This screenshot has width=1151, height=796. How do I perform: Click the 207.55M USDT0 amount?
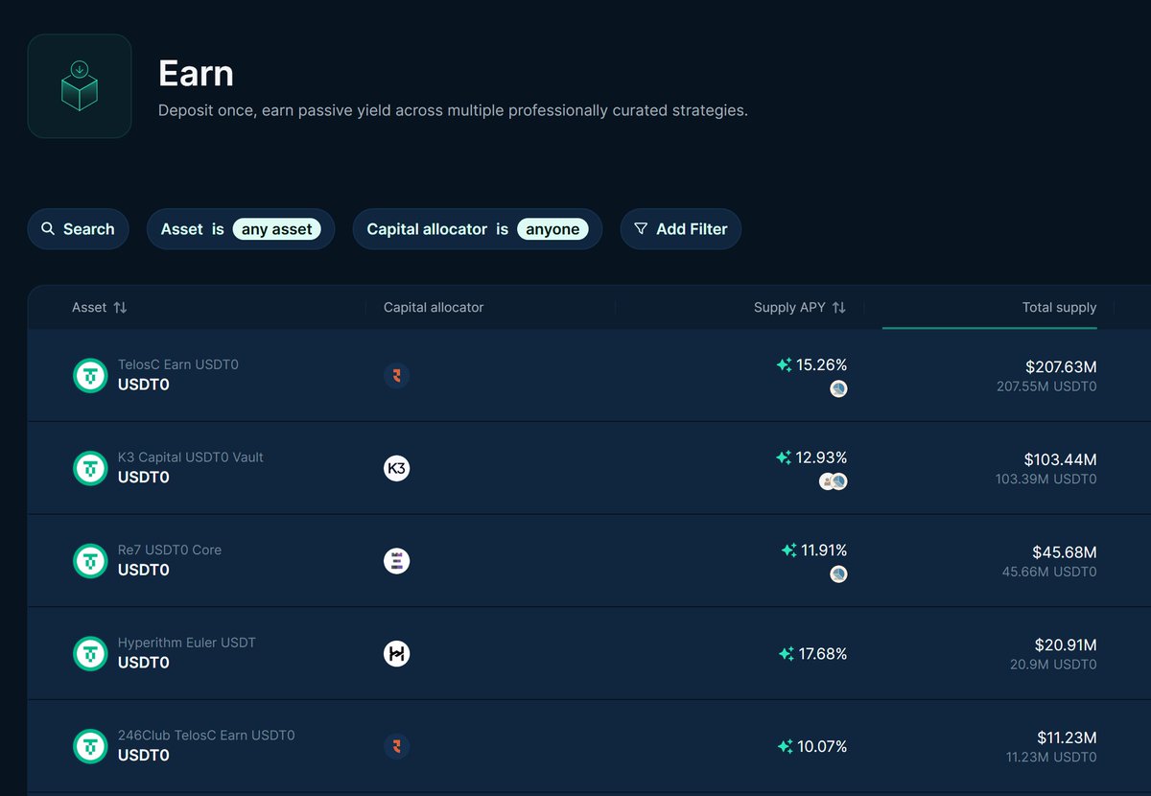tap(1046, 386)
